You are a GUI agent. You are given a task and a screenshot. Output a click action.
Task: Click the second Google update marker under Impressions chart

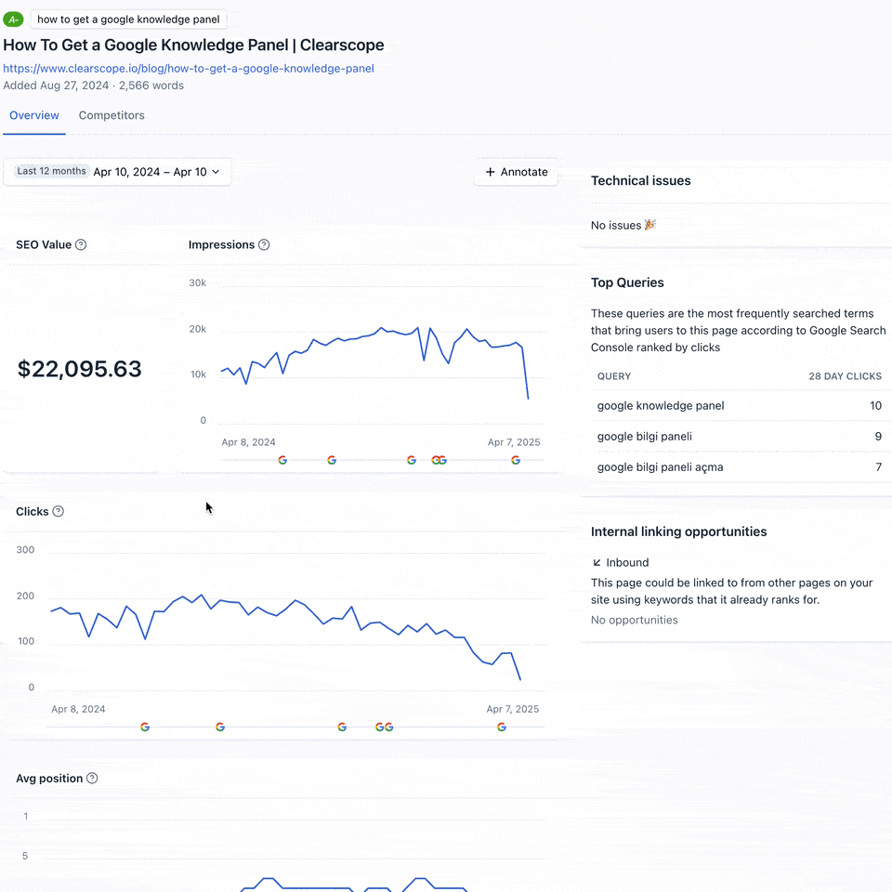[x=333, y=460]
